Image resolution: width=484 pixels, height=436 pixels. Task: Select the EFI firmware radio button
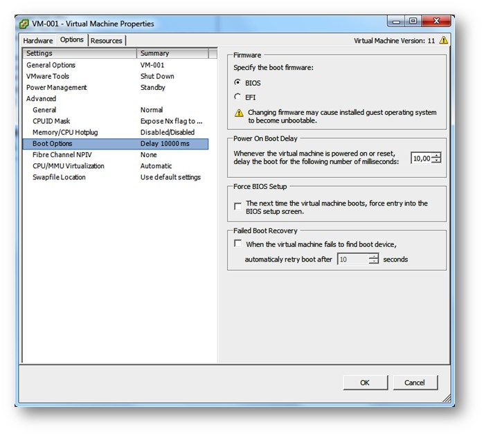point(238,97)
